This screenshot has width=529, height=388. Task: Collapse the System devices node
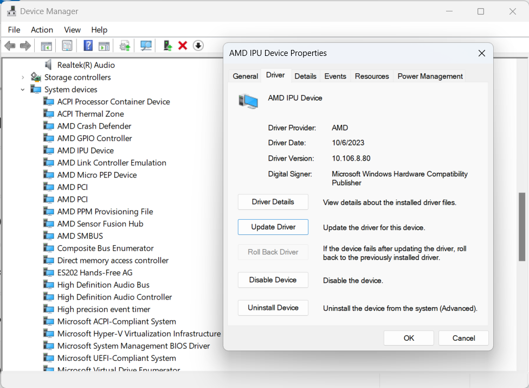pos(23,90)
